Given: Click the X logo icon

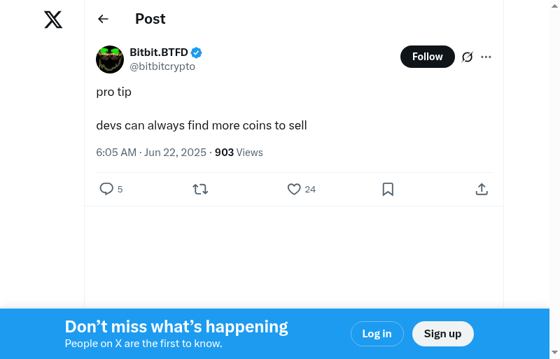Looking at the screenshot, I should click(x=53, y=20).
